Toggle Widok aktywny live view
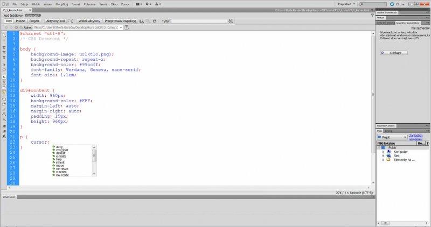Screen dimensions: 431x227 click(x=89, y=21)
